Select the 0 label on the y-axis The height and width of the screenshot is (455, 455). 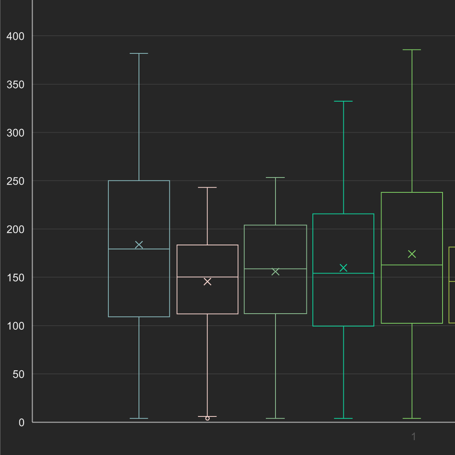[x=21, y=422]
